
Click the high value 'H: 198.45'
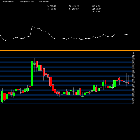tap(74, 6)
